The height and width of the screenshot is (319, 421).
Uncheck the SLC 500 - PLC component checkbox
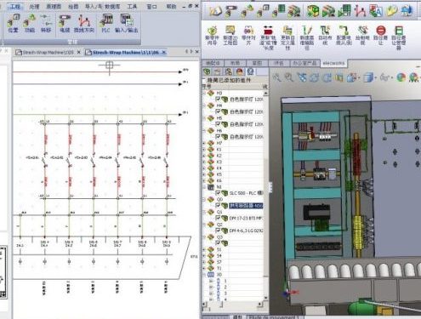[218, 193]
